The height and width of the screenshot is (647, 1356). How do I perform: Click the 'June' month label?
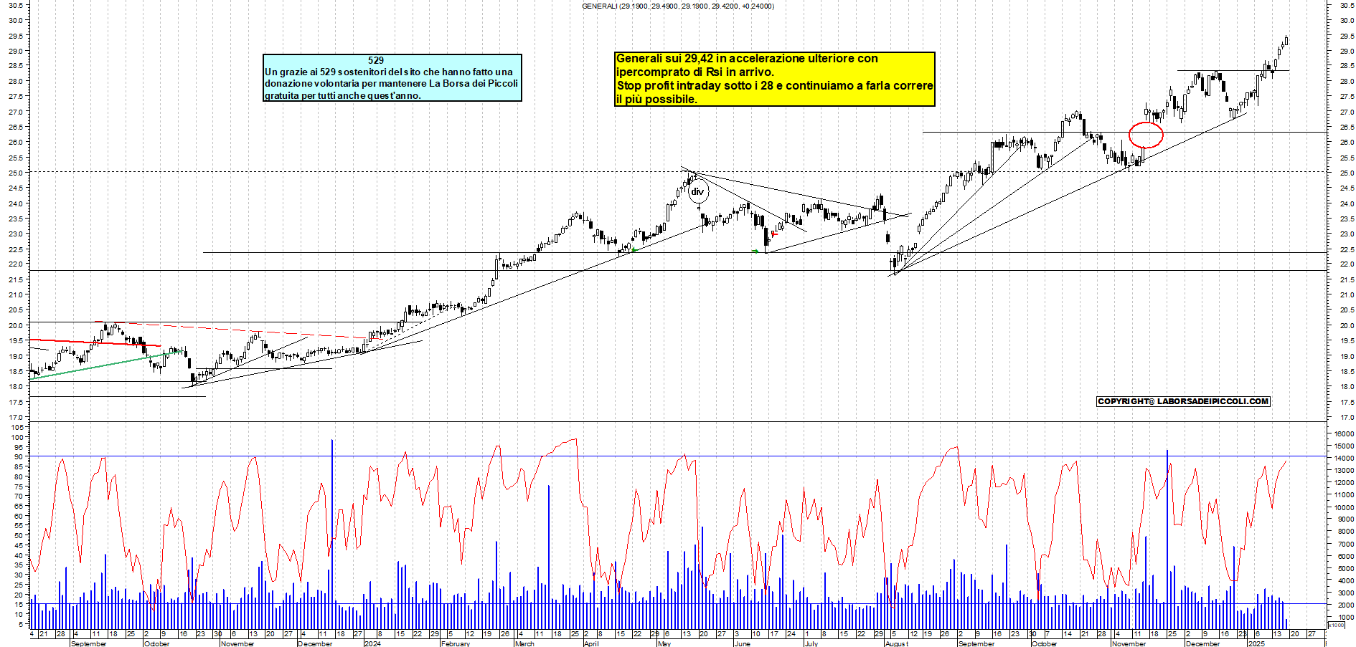pos(743,643)
